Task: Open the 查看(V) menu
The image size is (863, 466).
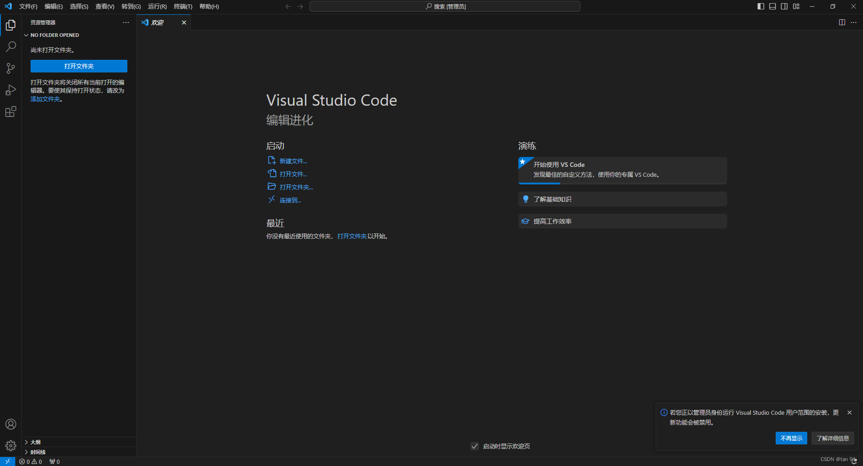Action: [x=105, y=6]
